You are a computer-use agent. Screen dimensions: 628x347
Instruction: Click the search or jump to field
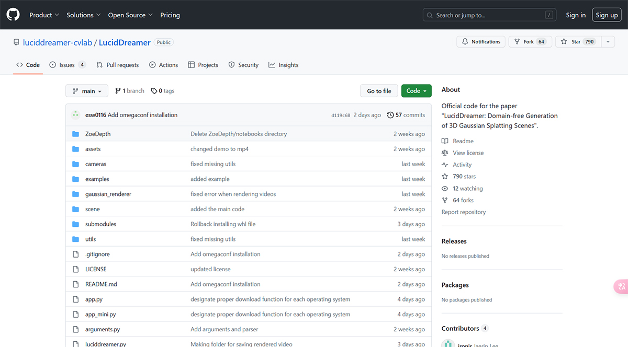(489, 15)
